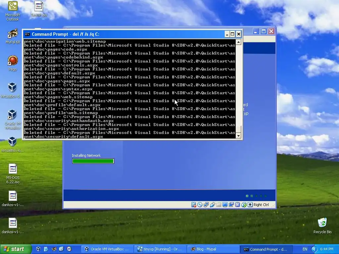Select the Recycle Bin icon

coord(322,226)
